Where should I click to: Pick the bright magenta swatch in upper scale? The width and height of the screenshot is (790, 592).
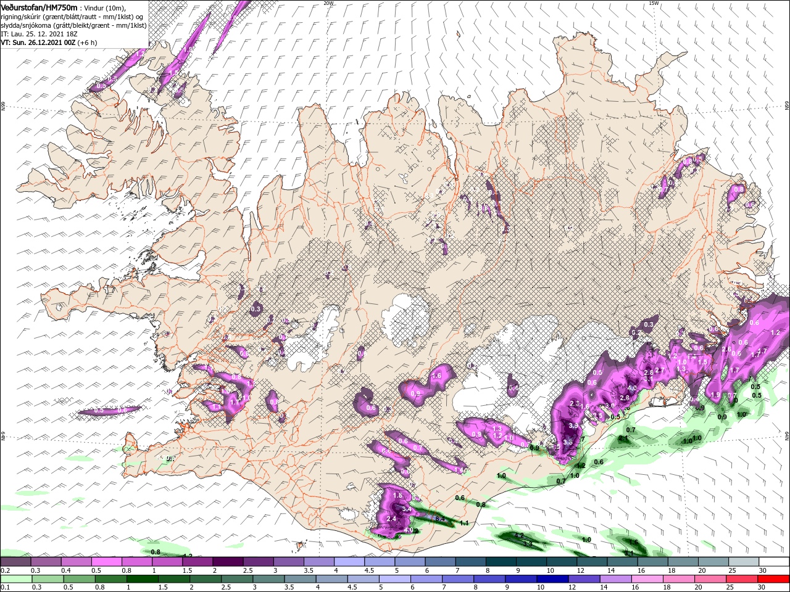[x=106, y=562]
